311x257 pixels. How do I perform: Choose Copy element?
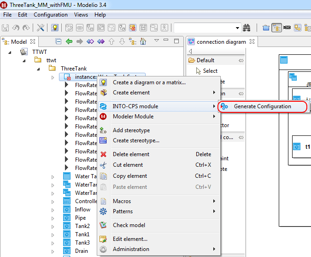tap(159, 176)
